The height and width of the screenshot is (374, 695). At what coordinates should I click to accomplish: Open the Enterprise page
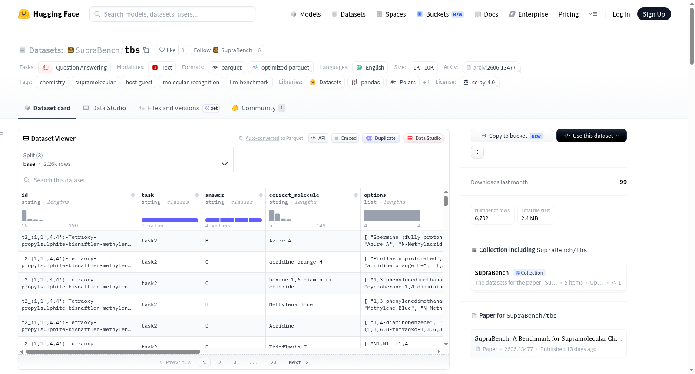coord(529,14)
